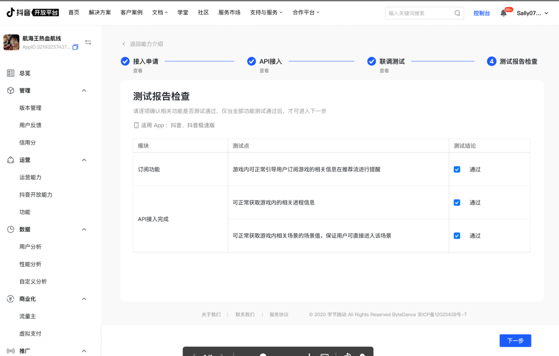Image resolution: width=559 pixels, height=356 pixels.
Task: Open 服务市场 in top navigation
Action: click(229, 13)
